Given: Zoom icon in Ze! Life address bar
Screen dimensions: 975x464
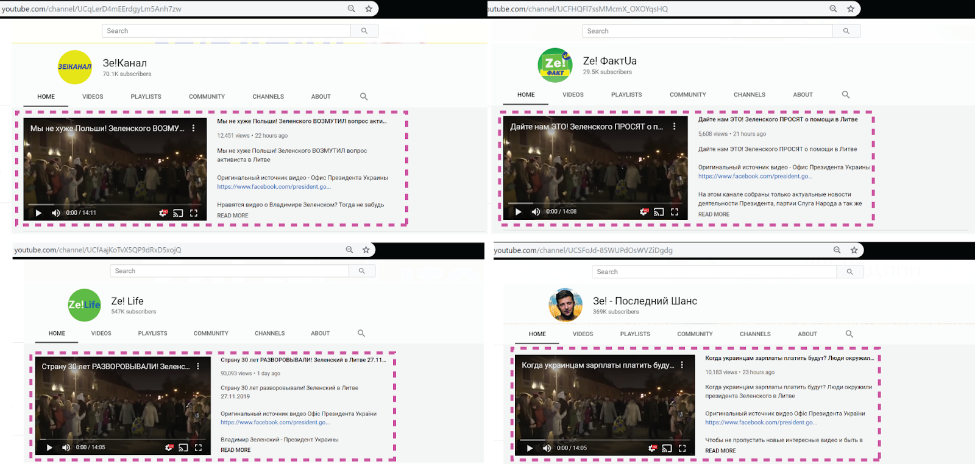Looking at the screenshot, I should click(349, 250).
